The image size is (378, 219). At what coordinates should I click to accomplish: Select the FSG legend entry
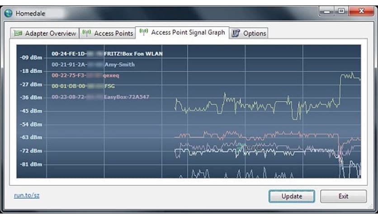[83, 86]
